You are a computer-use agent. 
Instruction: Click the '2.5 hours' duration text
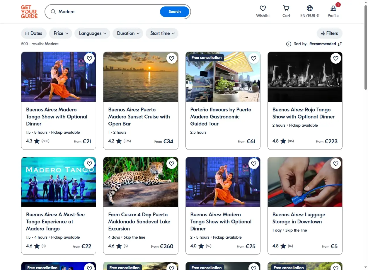tap(198, 132)
